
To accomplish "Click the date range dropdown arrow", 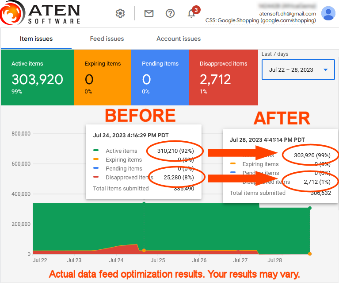I will (x=326, y=70).
